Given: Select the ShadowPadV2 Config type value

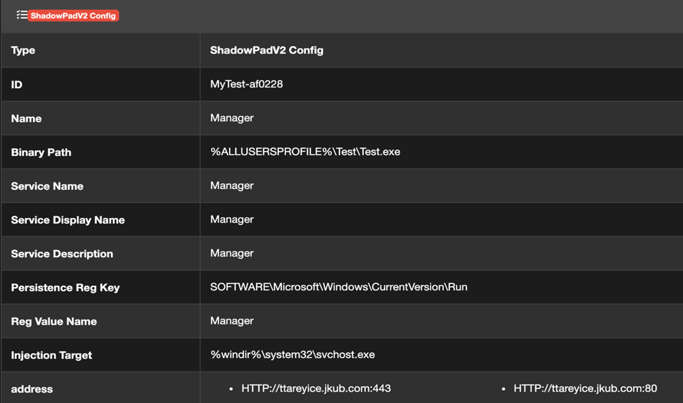Looking at the screenshot, I should (x=266, y=50).
